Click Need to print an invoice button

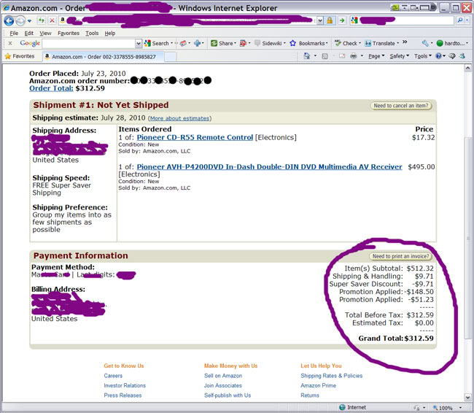(x=400, y=256)
